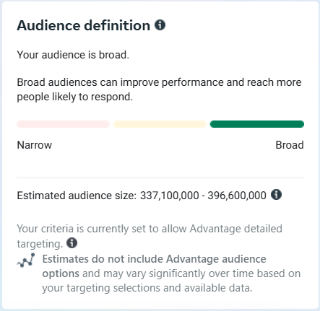This screenshot has height=311, width=320.
Task: Click the 'Narrow' gauge label
Action: coord(35,145)
